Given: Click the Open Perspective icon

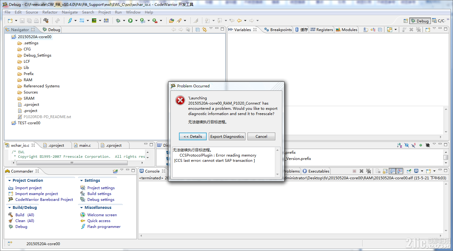Looking at the screenshot, I should pos(406,21).
